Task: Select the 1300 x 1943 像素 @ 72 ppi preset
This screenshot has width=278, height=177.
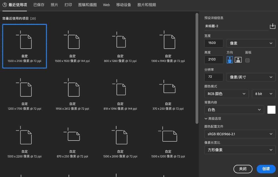Action: [168, 46]
